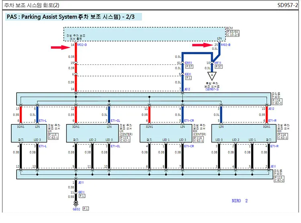The width and height of the screenshot is (301, 223).
Task: Click the E71-CL label below LH center sensor
Action: 115,146
